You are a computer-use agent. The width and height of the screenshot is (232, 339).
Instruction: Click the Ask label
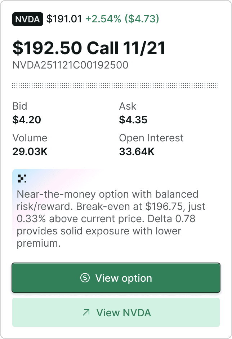[x=128, y=106]
